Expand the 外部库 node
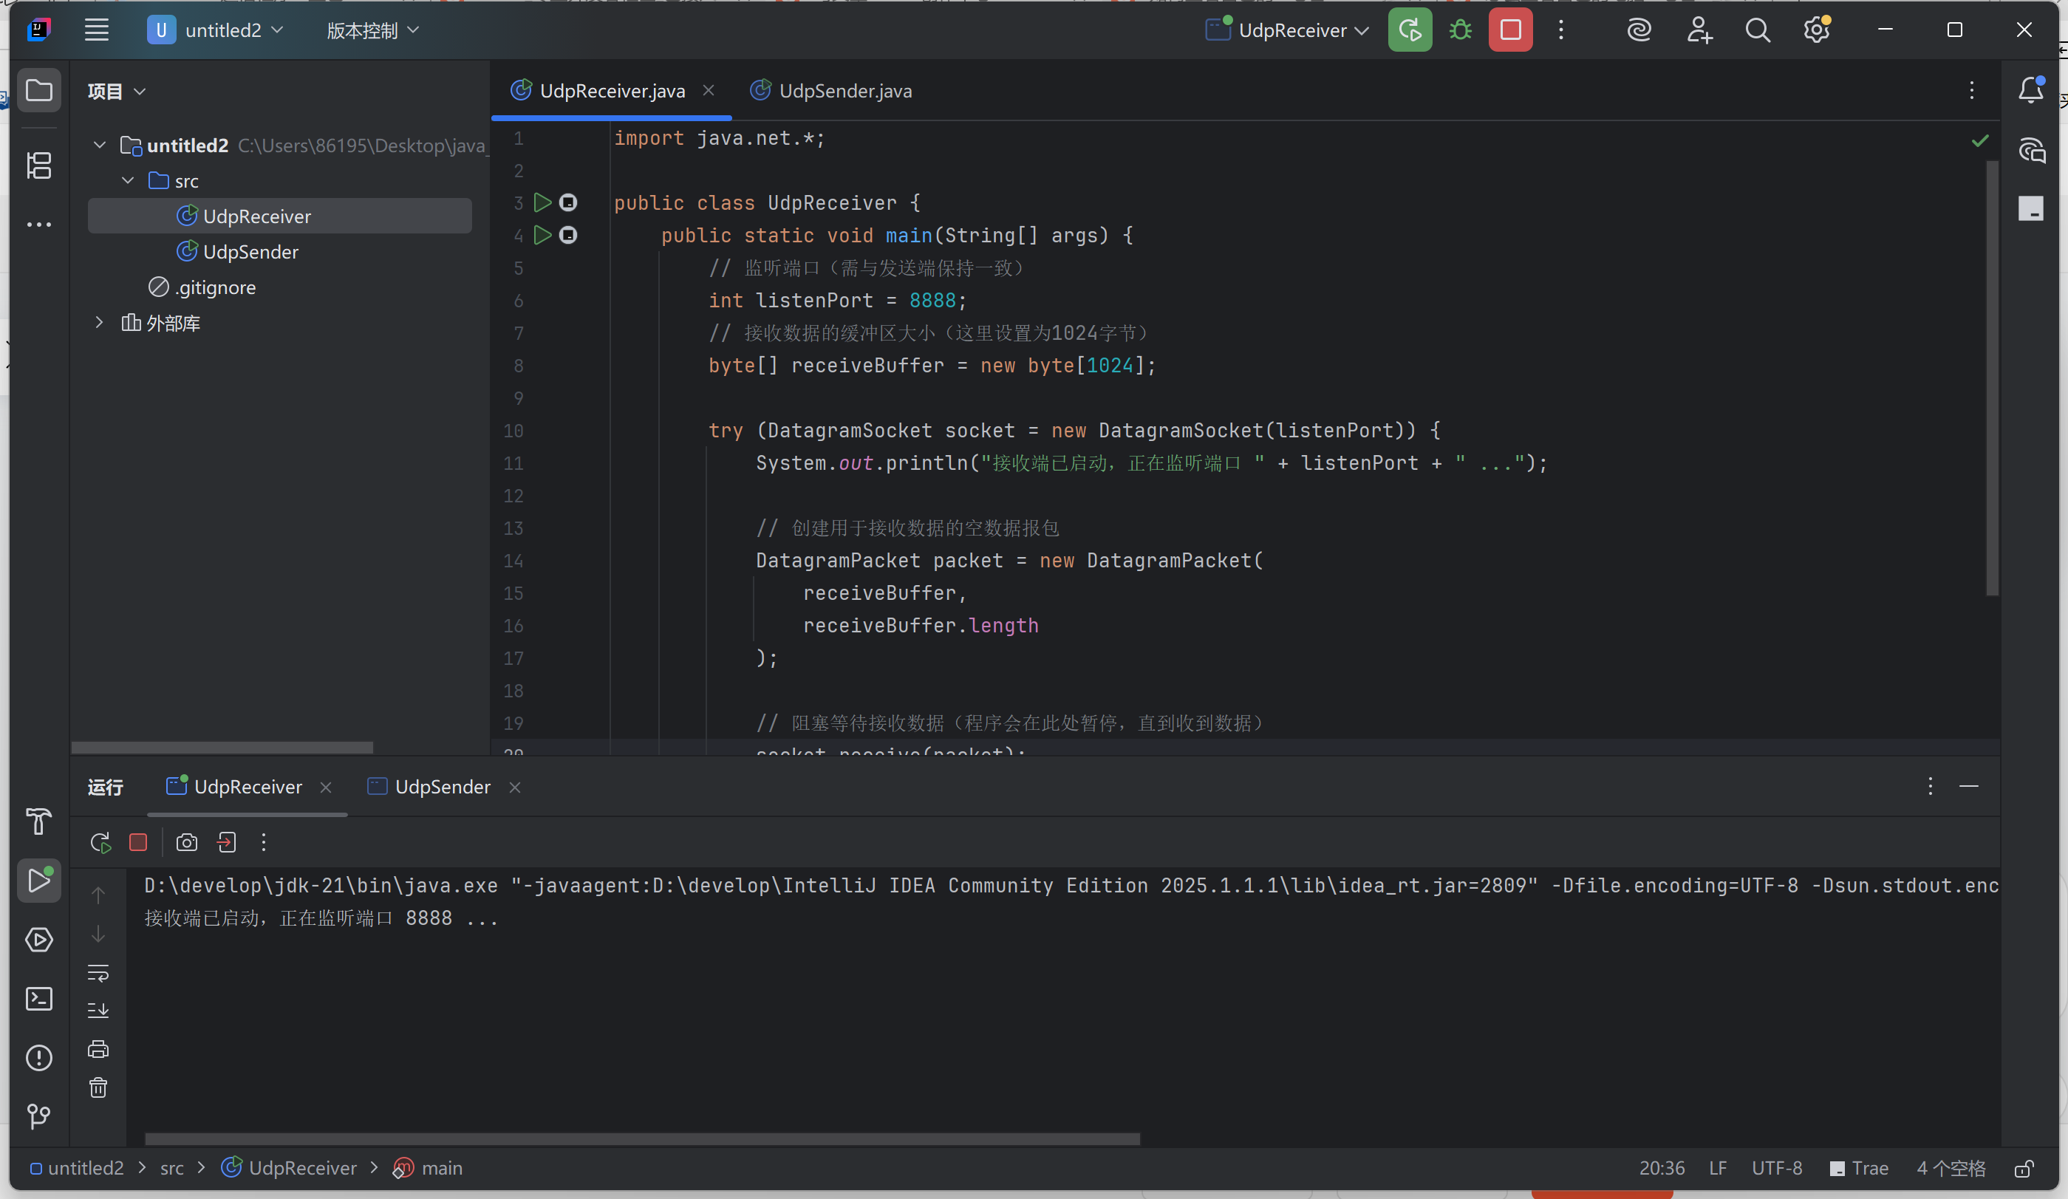Image resolution: width=2068 pixels, height=1199 pixels. point(99,323)
